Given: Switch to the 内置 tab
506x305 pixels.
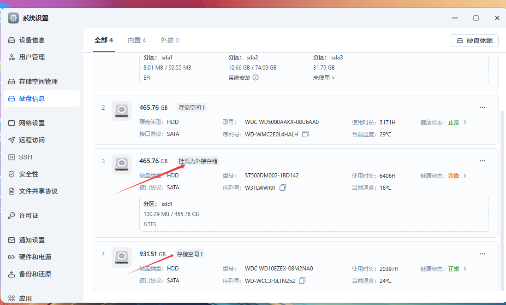Looking at the screenshot, I should coord(137,40).
